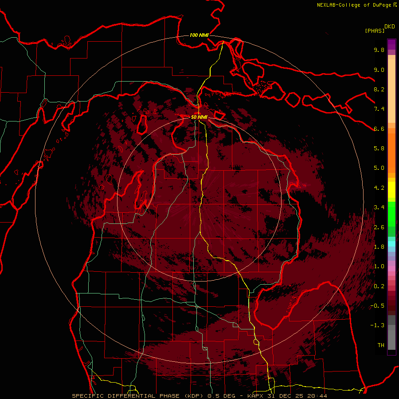The image size is (399, 399).
Task: Click the cyan segment of the color bar
Action: pyautogui.click(x=391, y=244)
